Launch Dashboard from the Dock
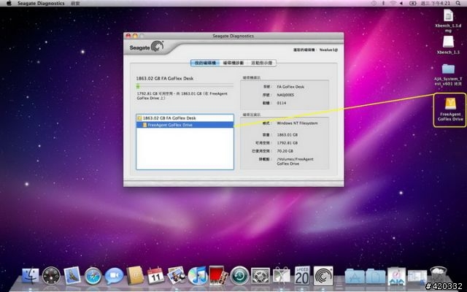This screenshot has height=292, width=467. tap(51, 275)
